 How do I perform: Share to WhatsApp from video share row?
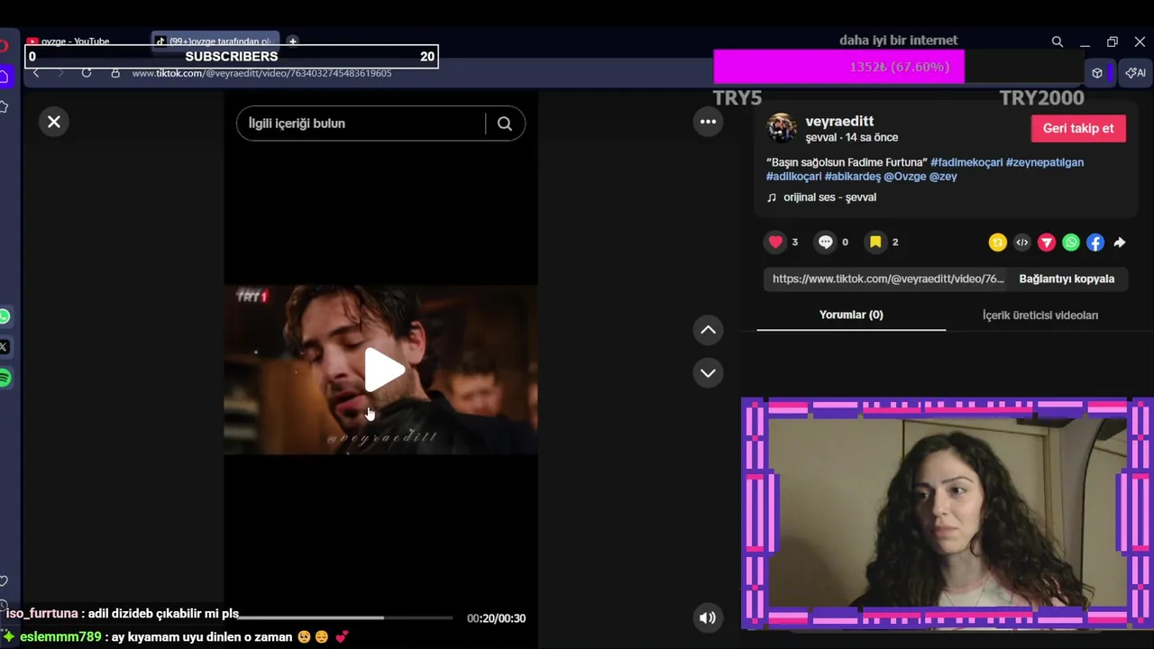point(1070,242)
